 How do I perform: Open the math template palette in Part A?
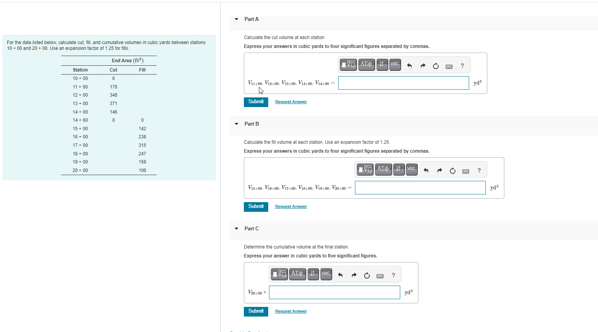[x=348, y=65]
